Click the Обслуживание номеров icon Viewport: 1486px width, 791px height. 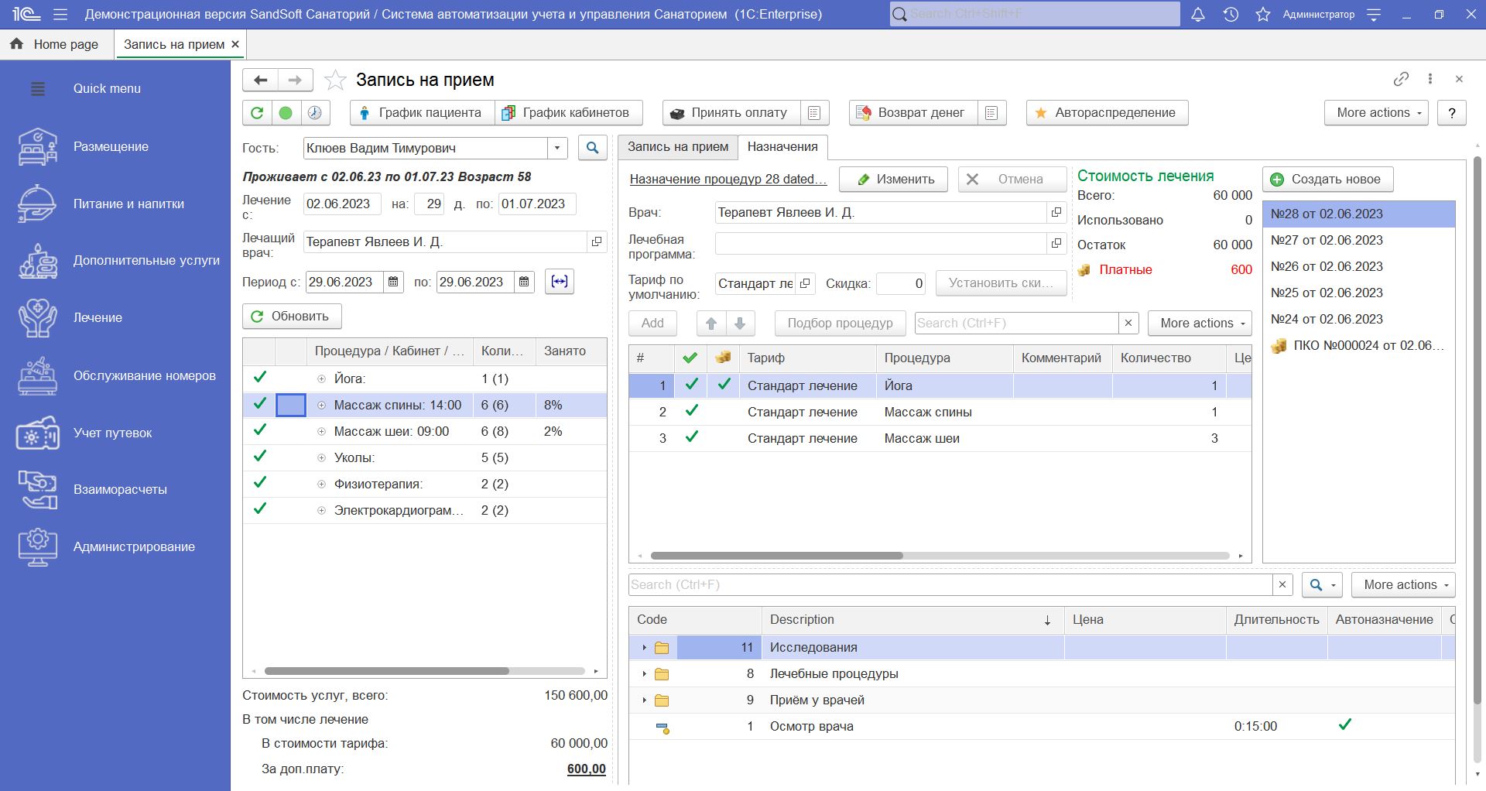(37, 375)
